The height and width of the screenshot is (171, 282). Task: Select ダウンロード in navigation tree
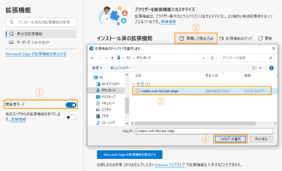pos(106,90)
